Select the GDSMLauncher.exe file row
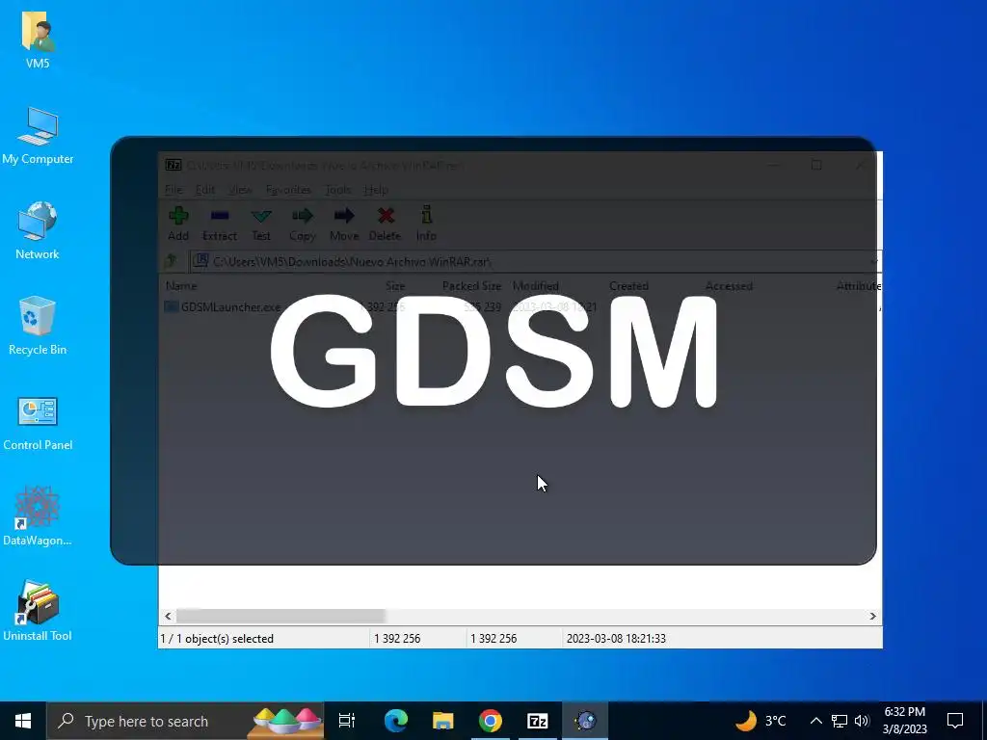 tap(520, 307)
